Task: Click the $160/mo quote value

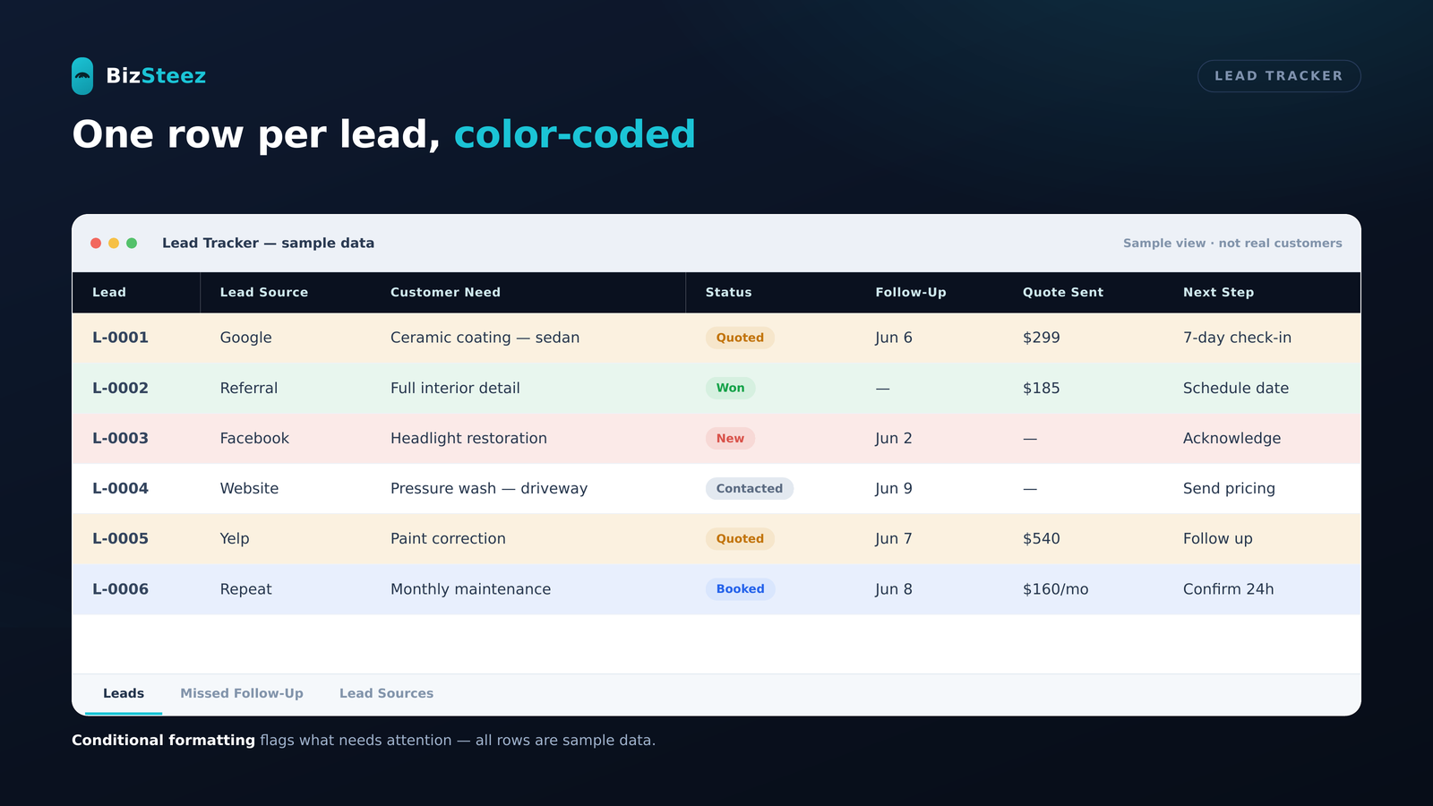Action: pyautogui.click(x=1056, y=588)
